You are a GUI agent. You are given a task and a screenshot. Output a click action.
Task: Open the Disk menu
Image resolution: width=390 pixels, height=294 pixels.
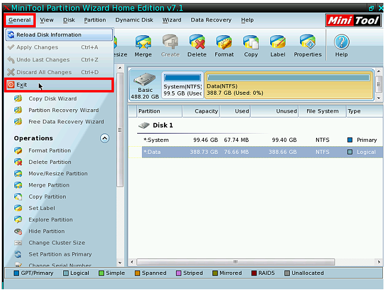[69, 20]
